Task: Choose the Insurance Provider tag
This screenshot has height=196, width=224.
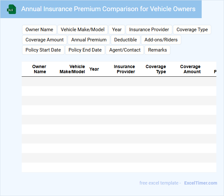Action: 149,30
